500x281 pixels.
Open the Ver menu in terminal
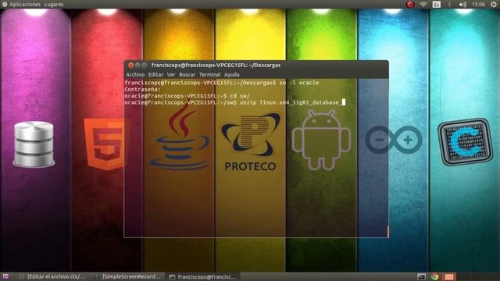pyautogui.click(x=171, y=75)
